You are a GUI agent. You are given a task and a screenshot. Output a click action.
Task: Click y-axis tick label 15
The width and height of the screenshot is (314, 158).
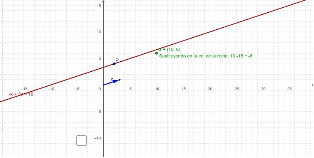99,5
